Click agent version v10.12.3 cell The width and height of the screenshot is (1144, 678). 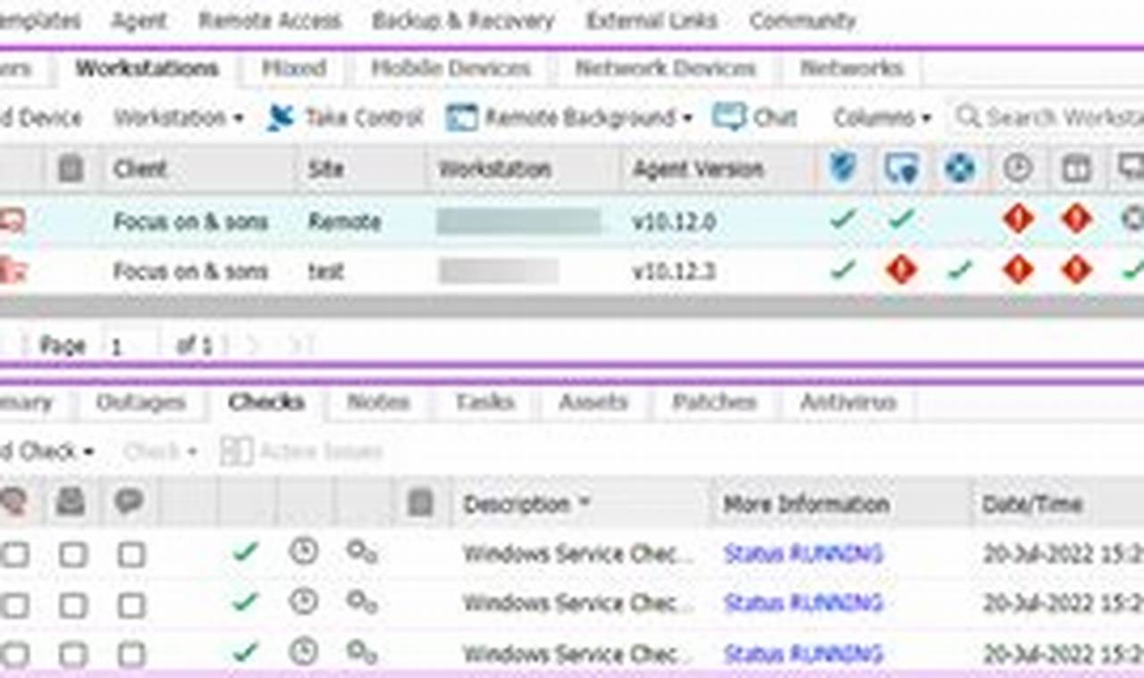(674, 271)
